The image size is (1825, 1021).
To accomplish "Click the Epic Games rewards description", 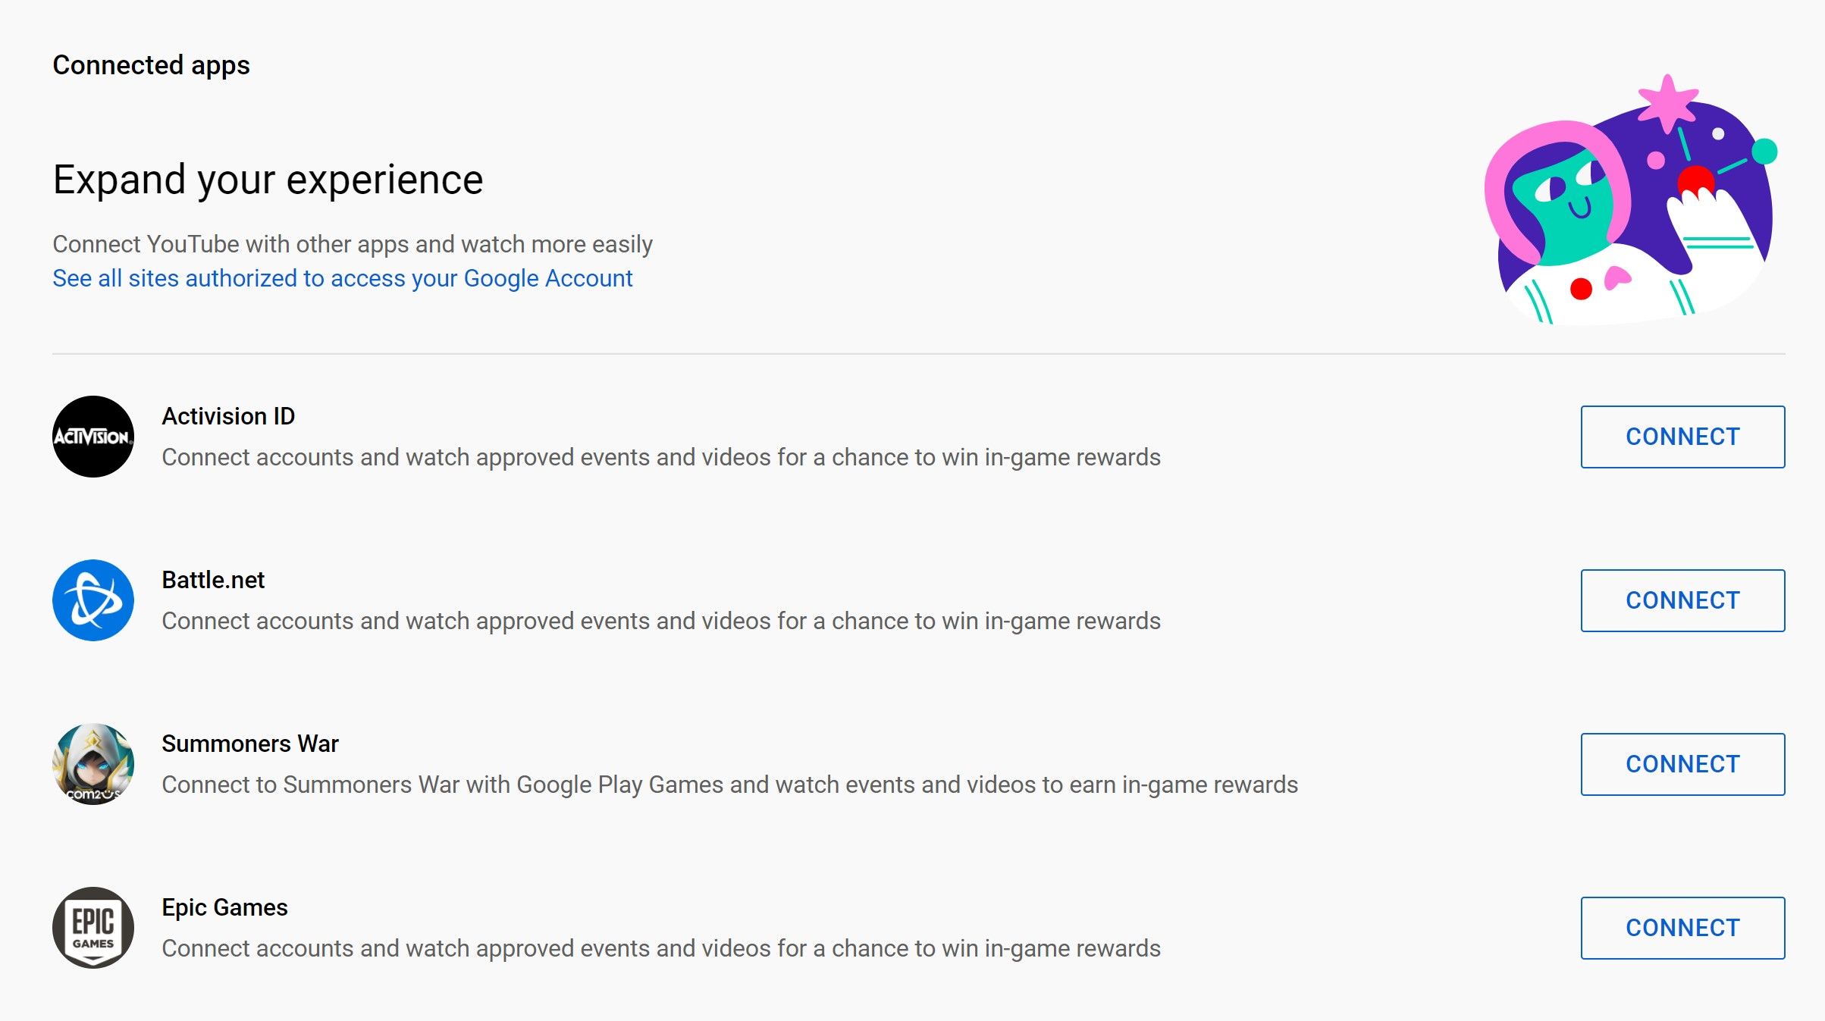I will [661, 948].
